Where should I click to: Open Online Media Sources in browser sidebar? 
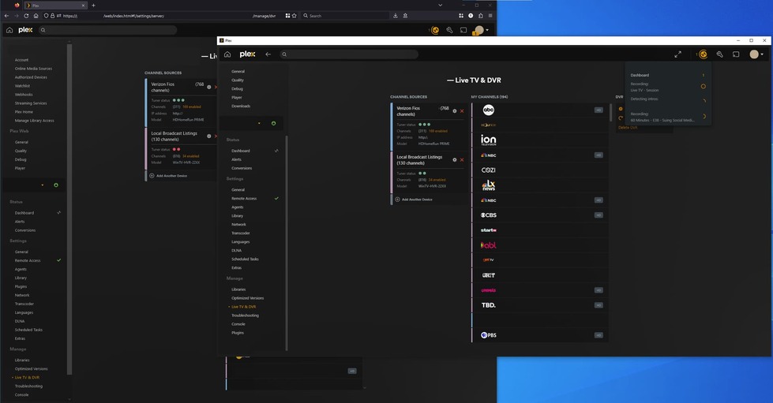click(33, 69)
